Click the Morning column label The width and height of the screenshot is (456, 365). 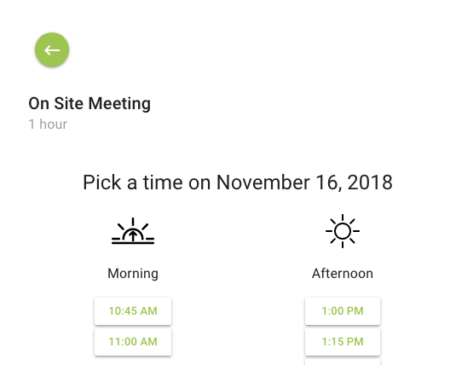(x=133, y=274)
